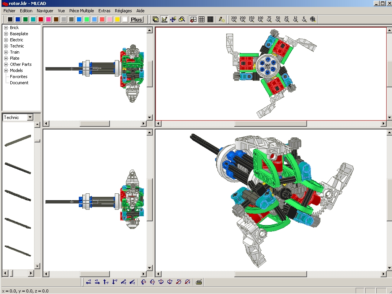Expand the Technic tree node
Viewport: 392px width, 294px height.
6,46
